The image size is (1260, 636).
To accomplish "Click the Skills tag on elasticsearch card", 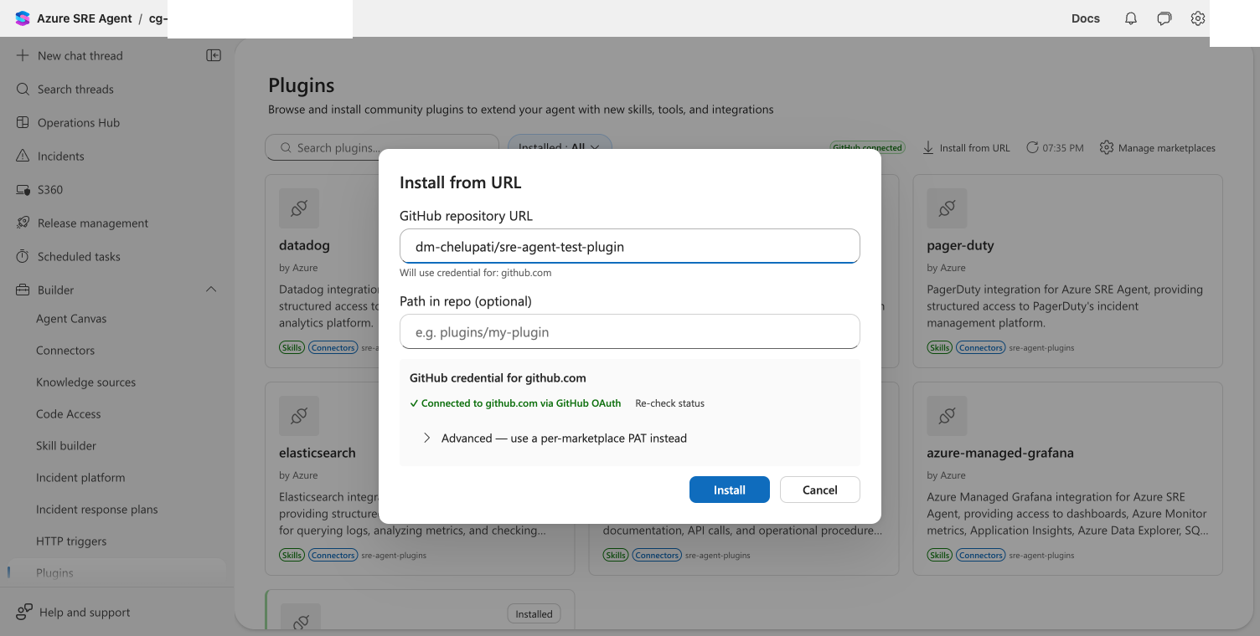I will 292,555.
